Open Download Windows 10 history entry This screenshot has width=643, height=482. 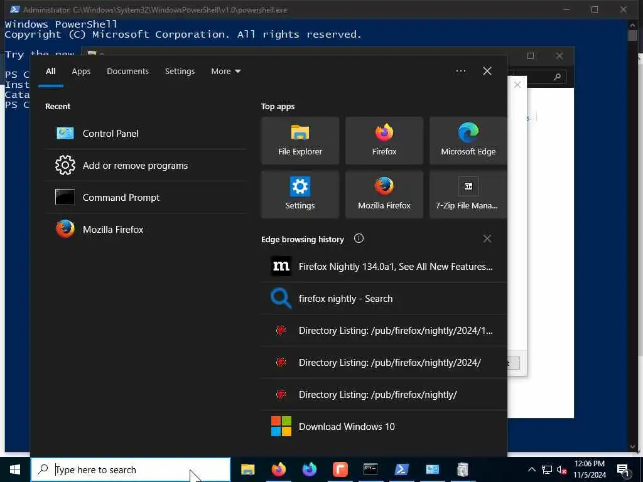pyautogui.click(x=384, y=426)
